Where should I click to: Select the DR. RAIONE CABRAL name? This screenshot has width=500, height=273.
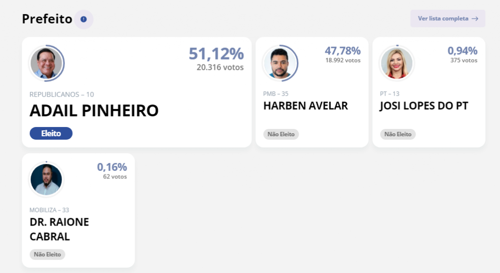(x=59, y=229)
